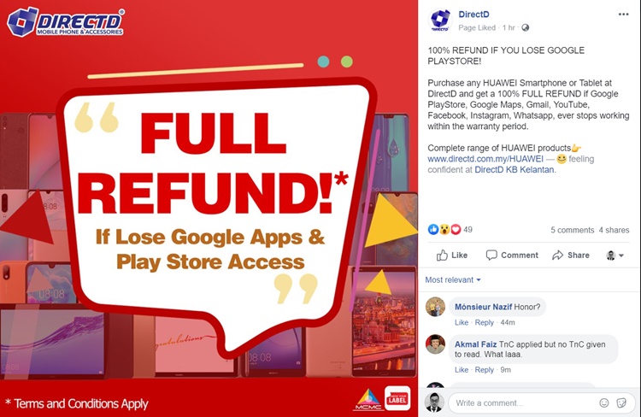
Task: Reply to Akmal Faiz's comment
Action: coord(485,370)
